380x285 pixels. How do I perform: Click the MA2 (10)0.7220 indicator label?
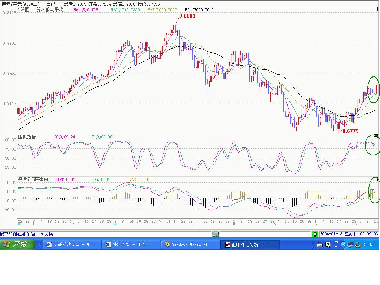coord(125,10)
